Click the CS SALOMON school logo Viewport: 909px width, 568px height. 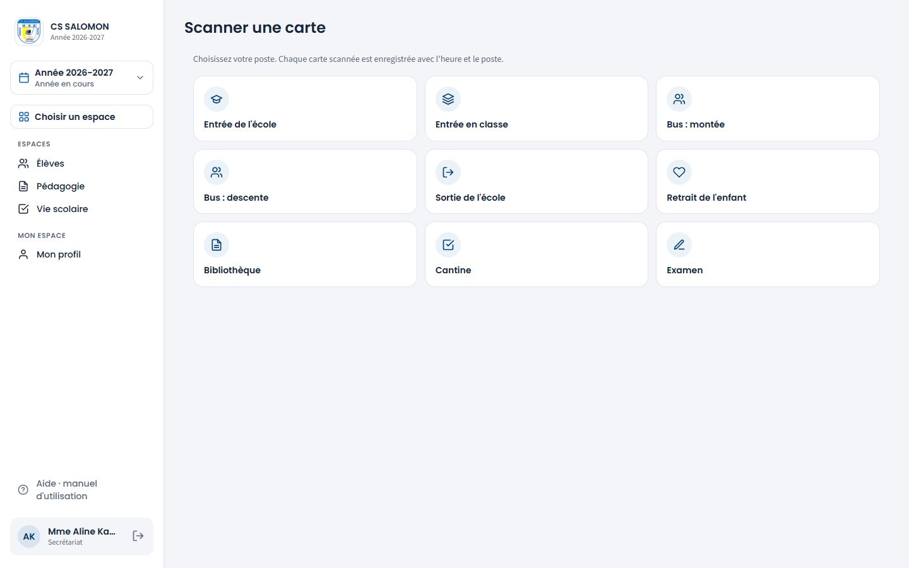[x=29, y=32]
